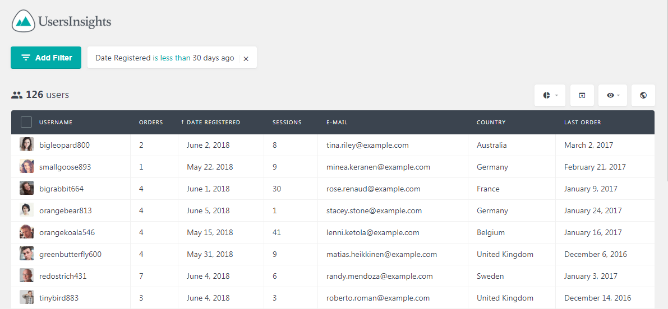Screen dimensions: 668x309
Task: Open bigleopard800 avatar thumbnail
Action: point(26,144)
